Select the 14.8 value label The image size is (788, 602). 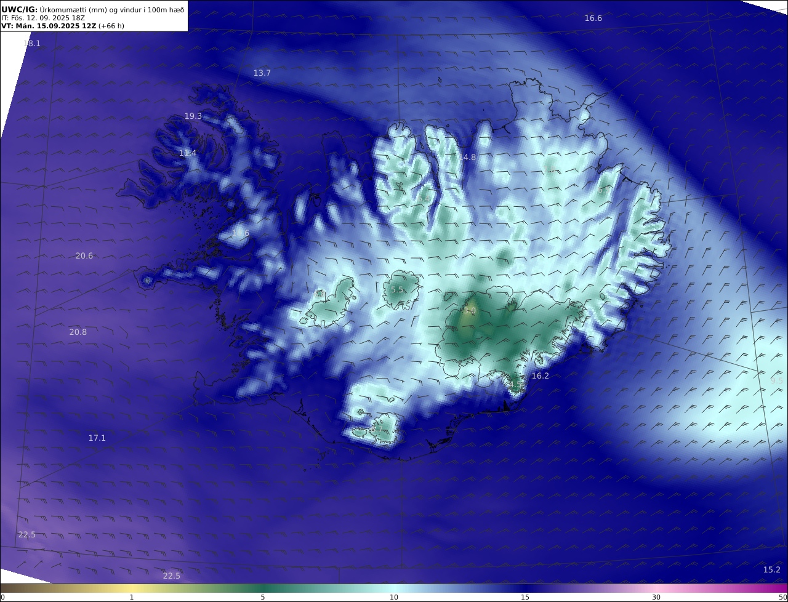467,158
